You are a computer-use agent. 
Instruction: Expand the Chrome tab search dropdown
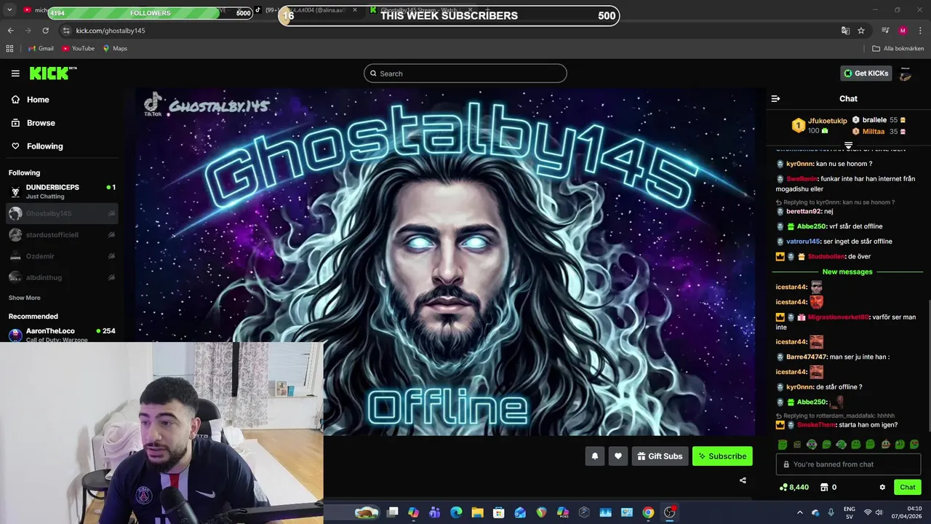[x=9, y=10]
